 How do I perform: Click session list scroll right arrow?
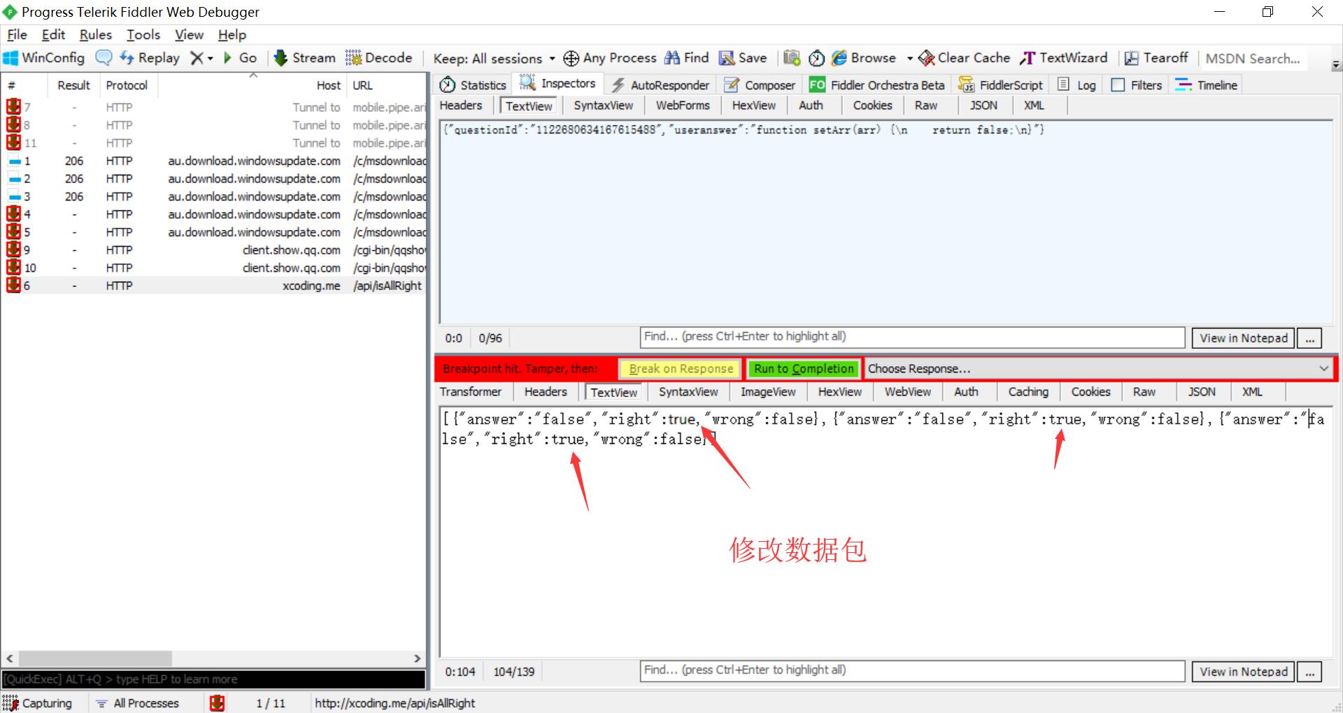(x=418, y=658)
